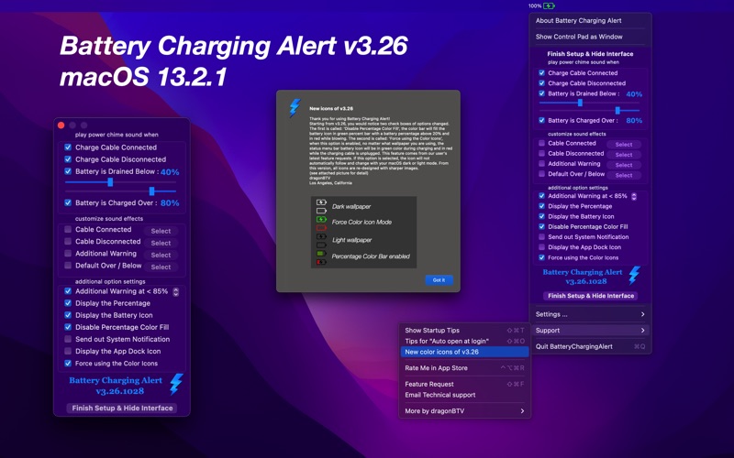Choose Feature Request menu item

tap(464, 384)
